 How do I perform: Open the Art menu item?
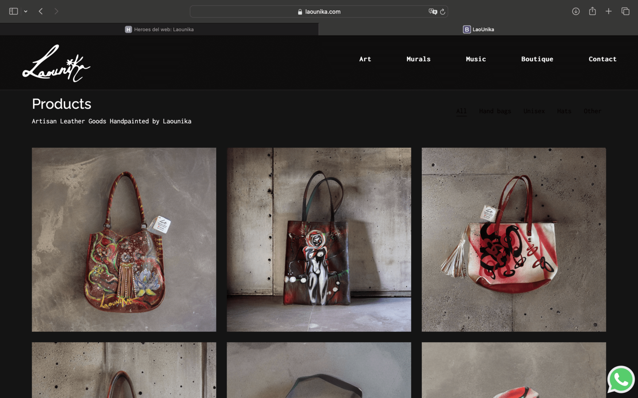pos(365,59)
